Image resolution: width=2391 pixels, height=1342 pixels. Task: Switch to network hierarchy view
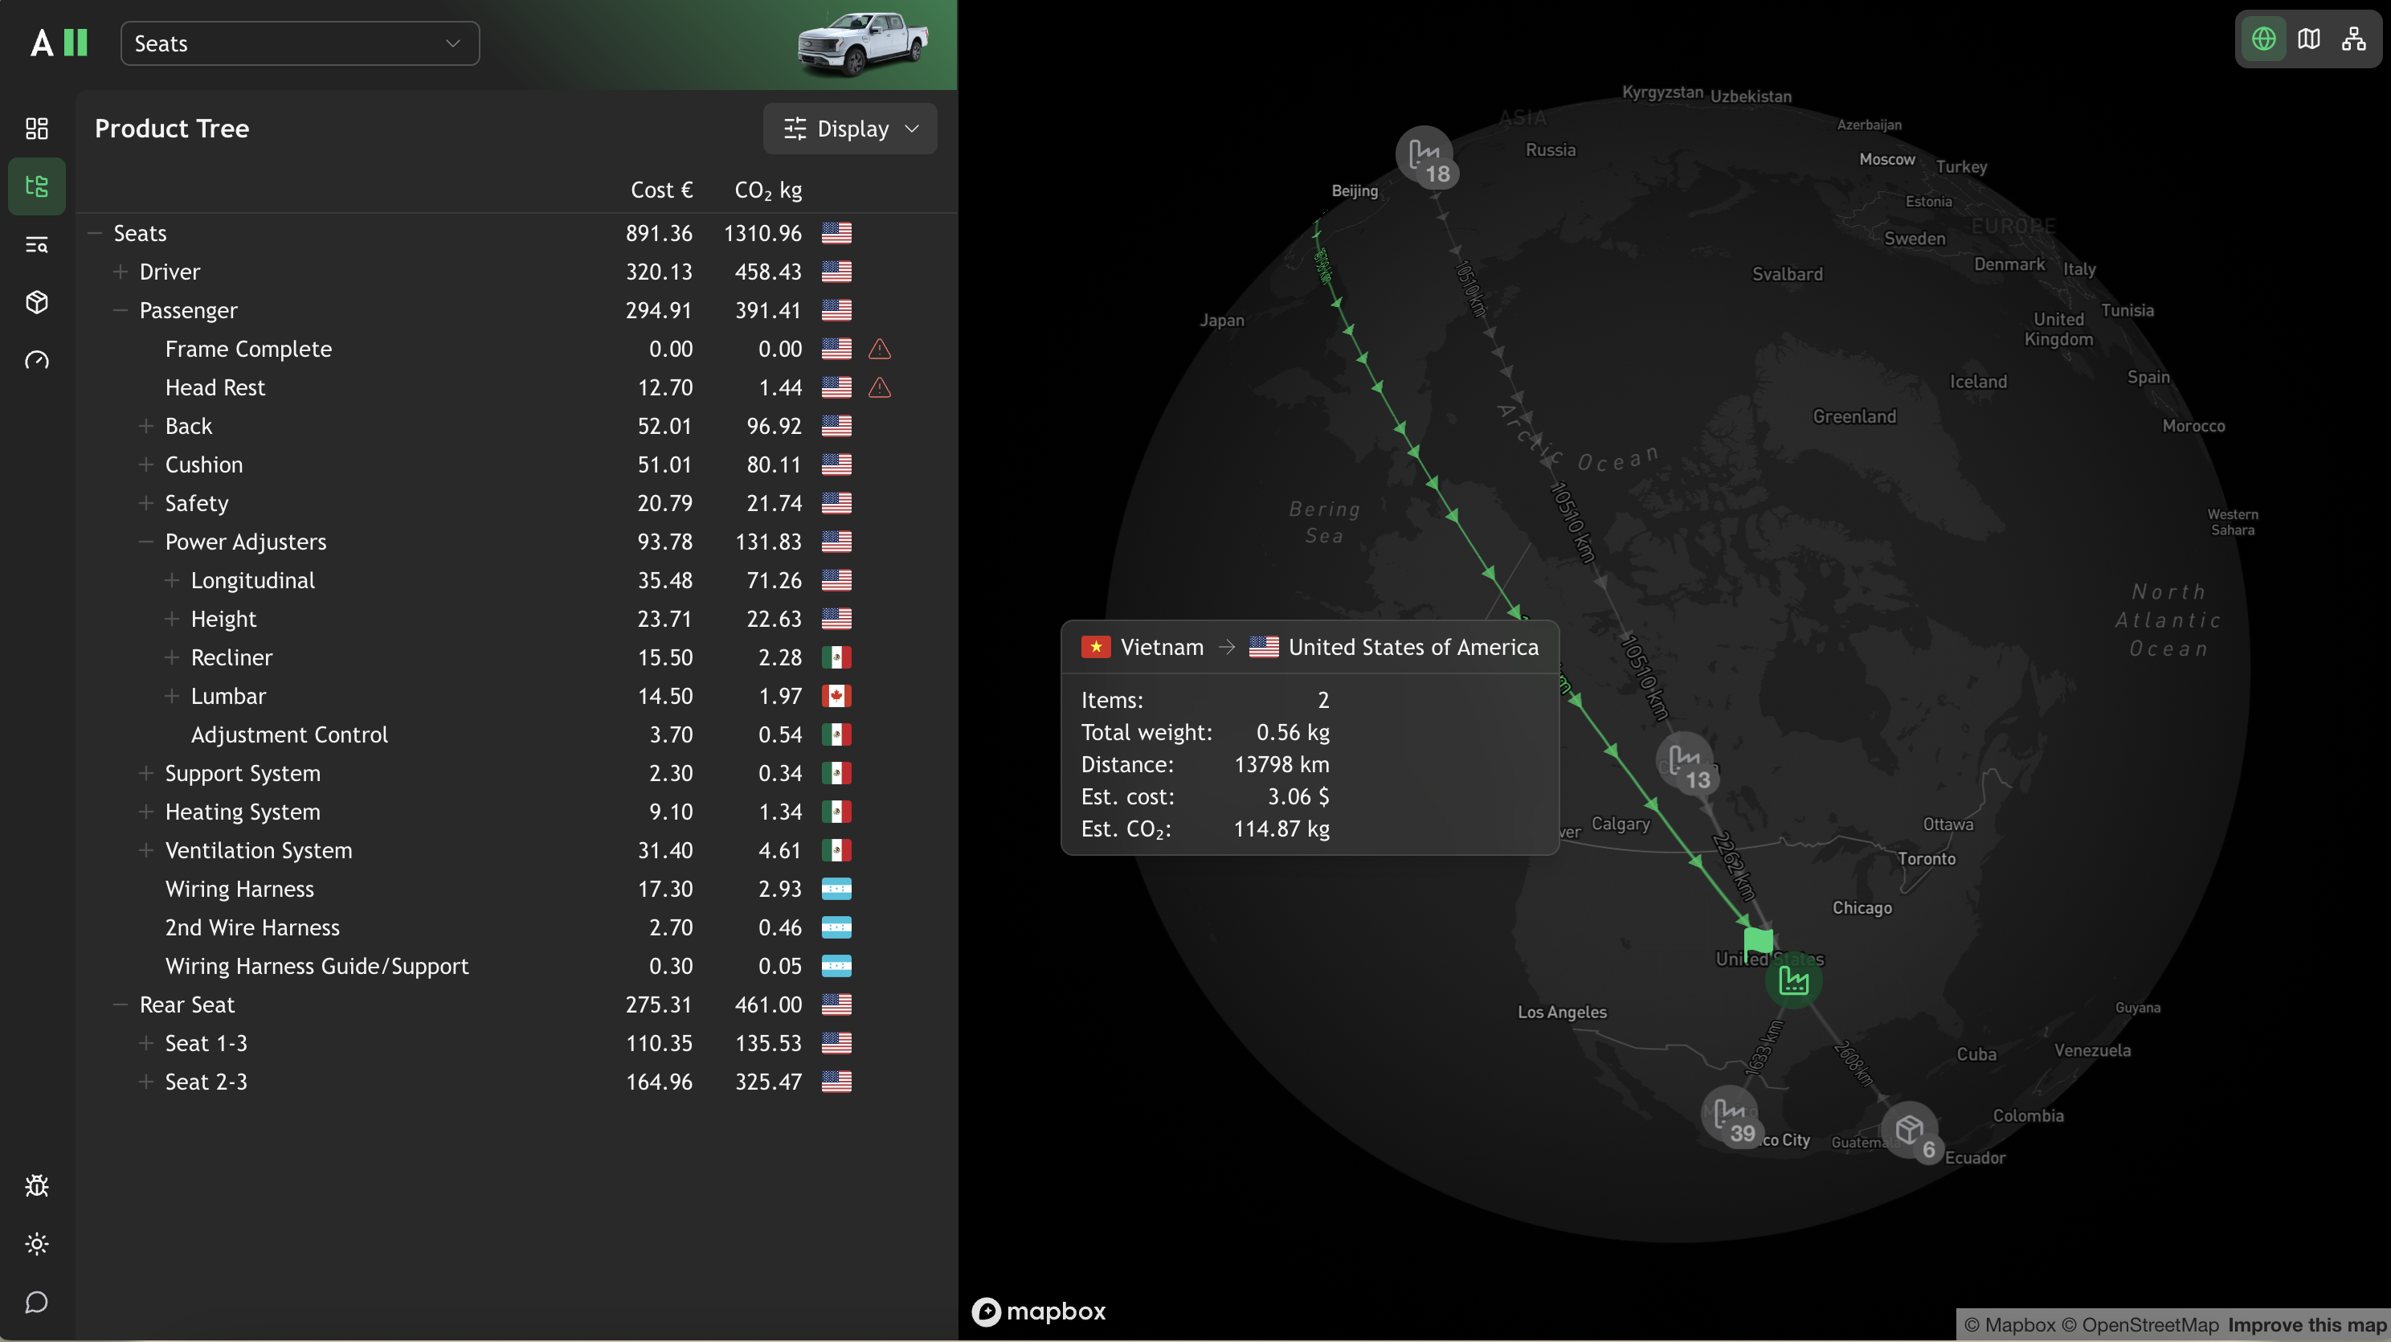[x=2353, y=39]
